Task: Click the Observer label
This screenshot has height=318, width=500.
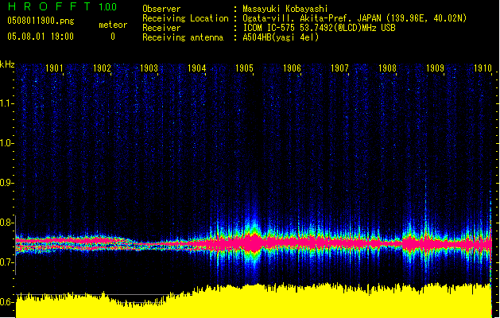Action: (x=161, y=9)
